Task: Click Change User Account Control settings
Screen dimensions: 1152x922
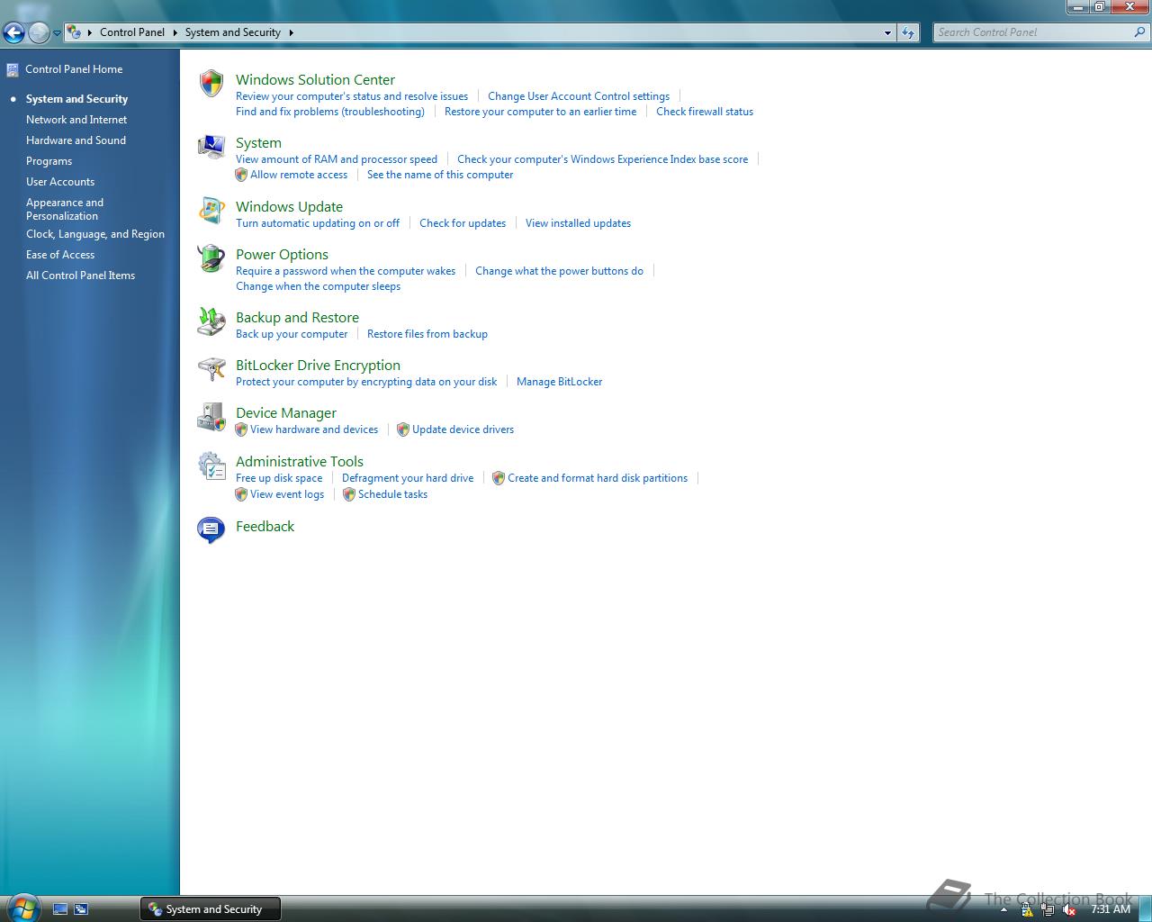Action: pos(579,96)
